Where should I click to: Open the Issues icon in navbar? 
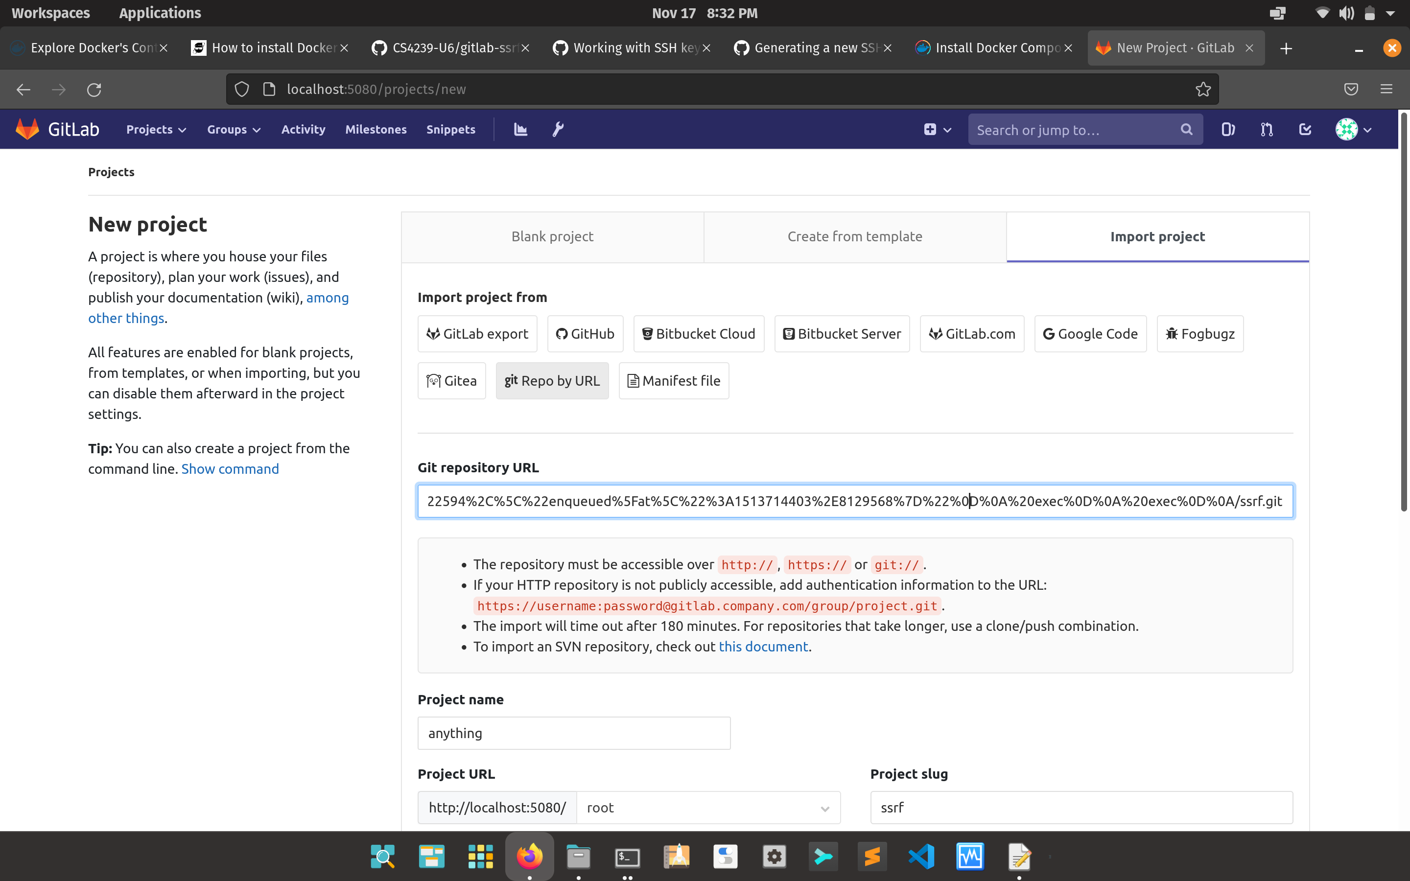pos(1228,129)
